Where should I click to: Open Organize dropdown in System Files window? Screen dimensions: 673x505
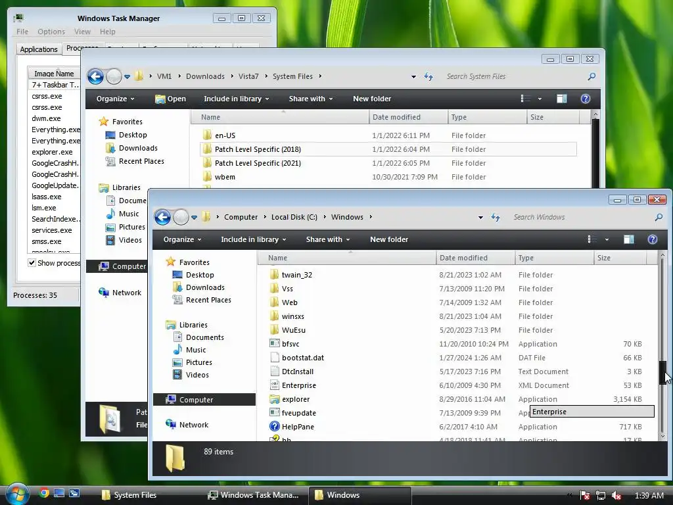(115, 99)
